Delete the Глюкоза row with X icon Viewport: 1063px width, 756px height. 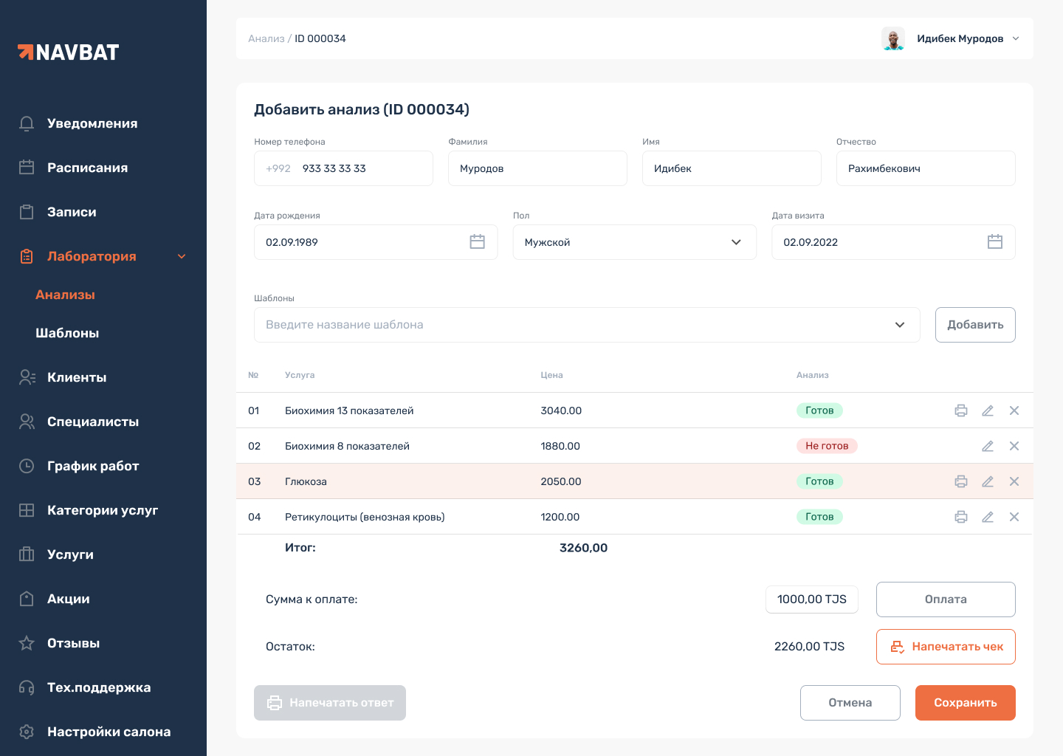1014,481
